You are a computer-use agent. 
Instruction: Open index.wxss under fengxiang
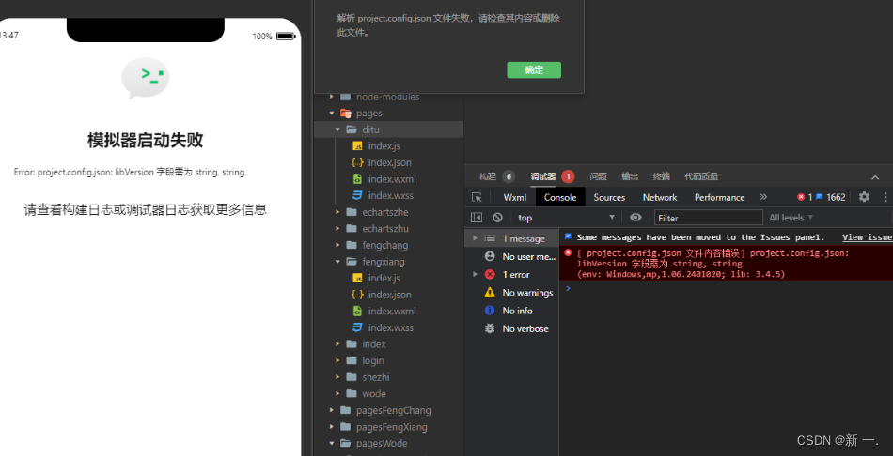[389, 327]
